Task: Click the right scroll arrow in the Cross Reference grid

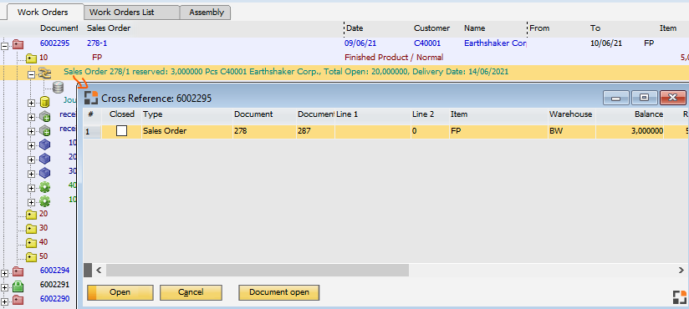Action: pos(682,270)
